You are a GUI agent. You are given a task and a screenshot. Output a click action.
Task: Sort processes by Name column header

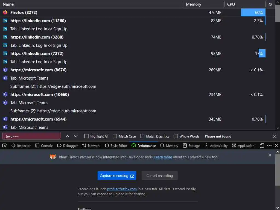pyautogui.click(x=91, y=4)
